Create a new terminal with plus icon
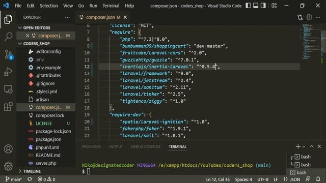Image resolution: width=326 pixels, height=183 pixels. pyautogui.click(x=297, y=146)
